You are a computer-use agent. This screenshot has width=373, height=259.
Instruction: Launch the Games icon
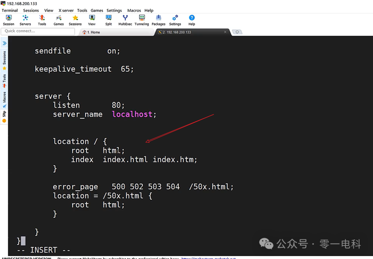(x=58, y=20)
